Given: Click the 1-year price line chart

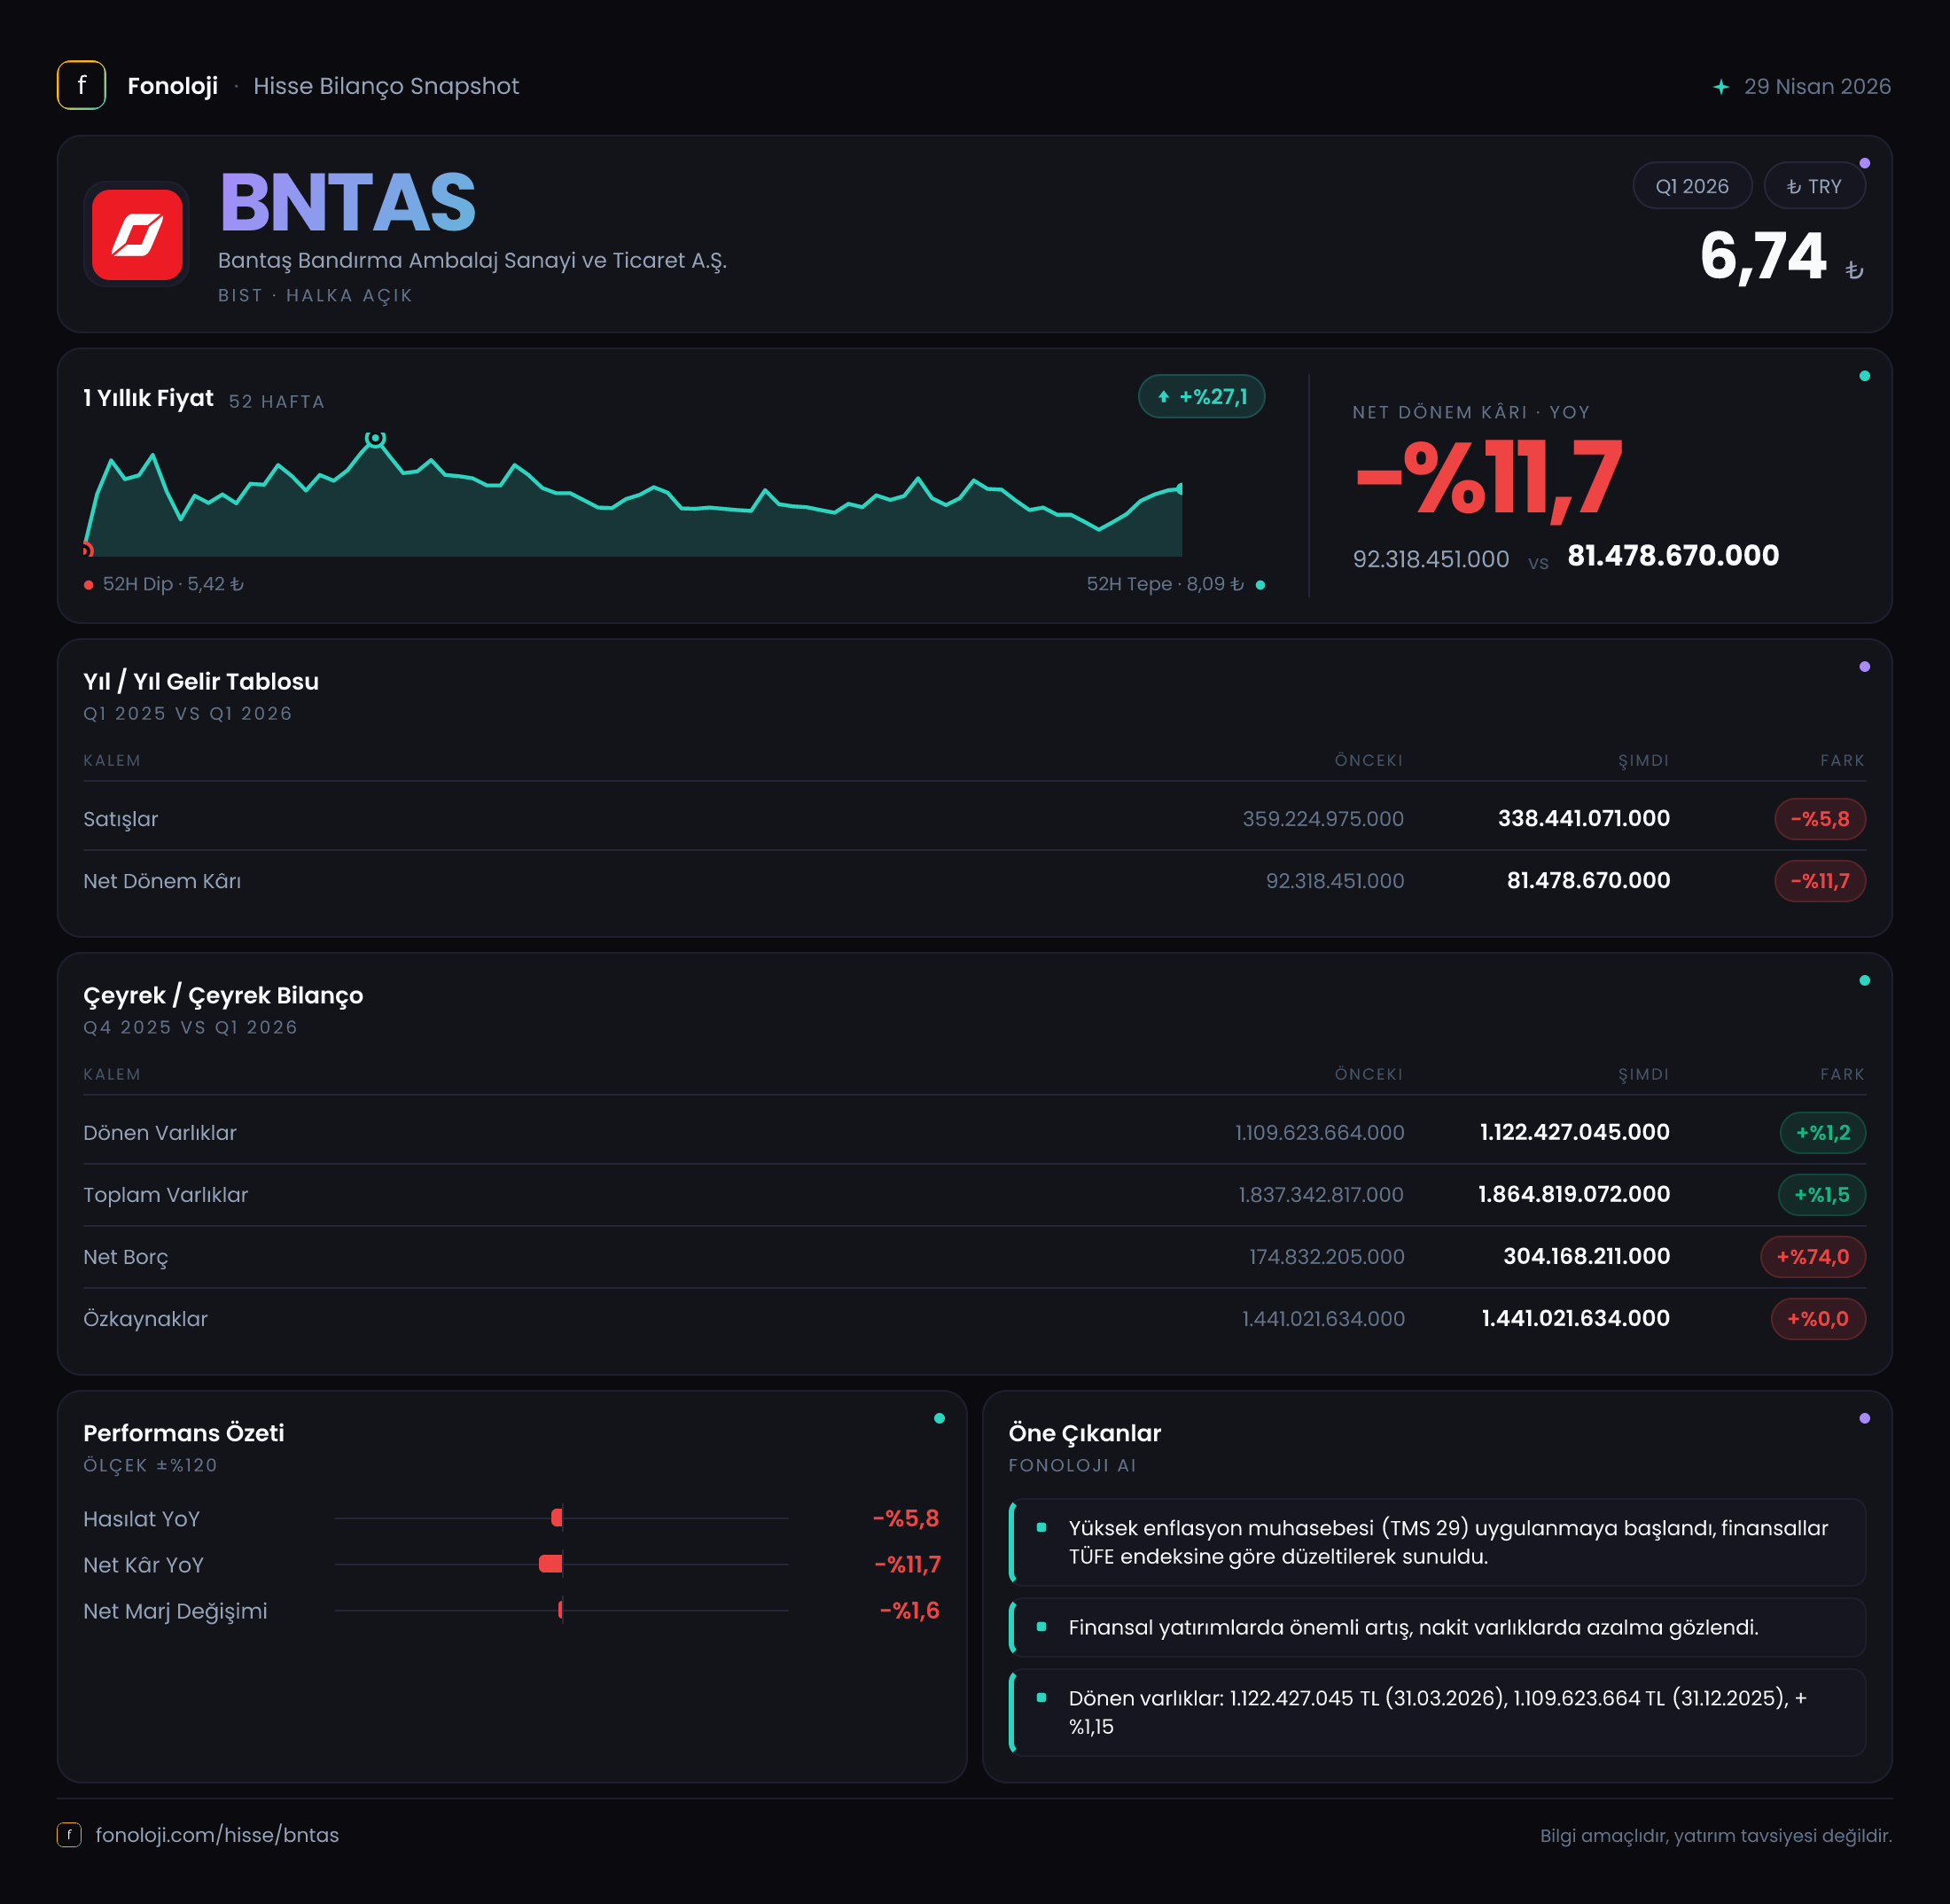Looking at the screenshot, I should [633, 495].
